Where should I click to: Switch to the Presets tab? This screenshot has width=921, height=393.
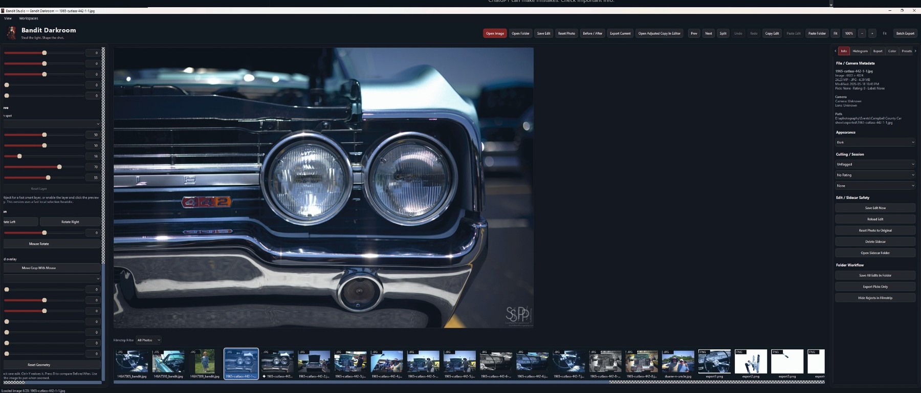[907, 51]
